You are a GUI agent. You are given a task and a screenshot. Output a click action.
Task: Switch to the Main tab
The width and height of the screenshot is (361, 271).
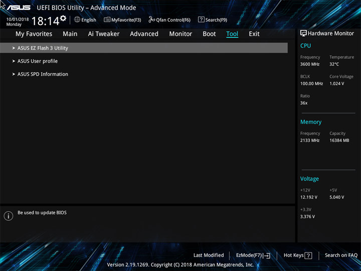pyautogui.click(x=70, y=34)
